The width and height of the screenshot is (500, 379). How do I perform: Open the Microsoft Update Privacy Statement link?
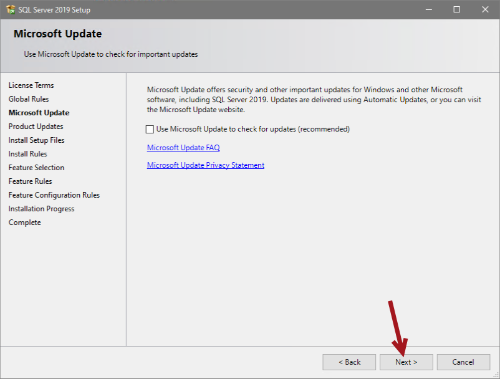point(206,165)
